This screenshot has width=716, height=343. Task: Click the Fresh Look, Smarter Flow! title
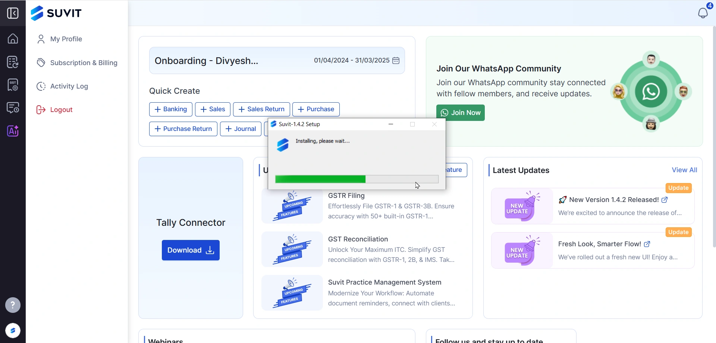click(600, 244)
